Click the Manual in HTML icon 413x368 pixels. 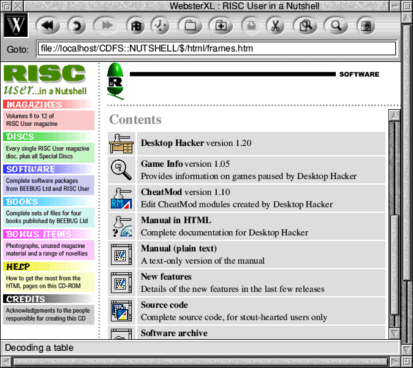(122, 226)
